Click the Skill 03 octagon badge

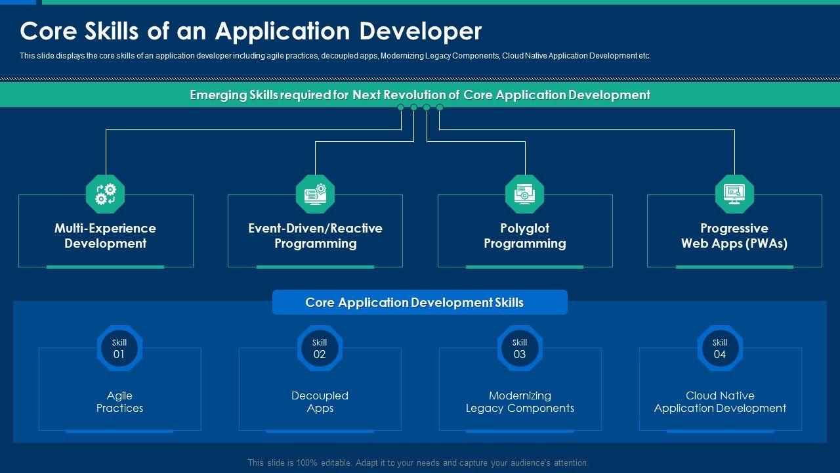click(x=520, y=348)
